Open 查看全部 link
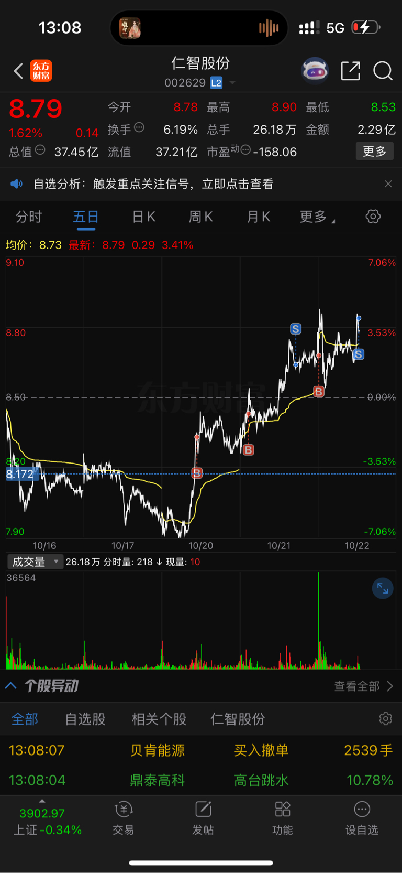The width and height of the screenshot is (402, 873). pos(364,686)
